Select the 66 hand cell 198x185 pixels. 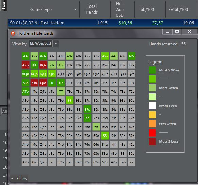(96, 127)
